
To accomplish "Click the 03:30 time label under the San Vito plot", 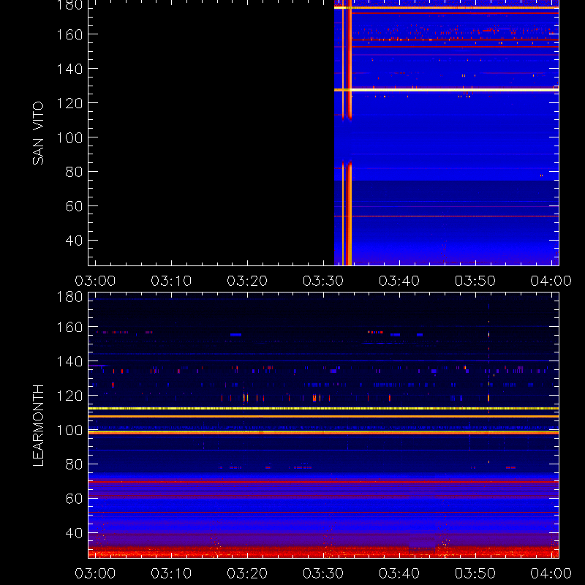I will pos(323,281).
